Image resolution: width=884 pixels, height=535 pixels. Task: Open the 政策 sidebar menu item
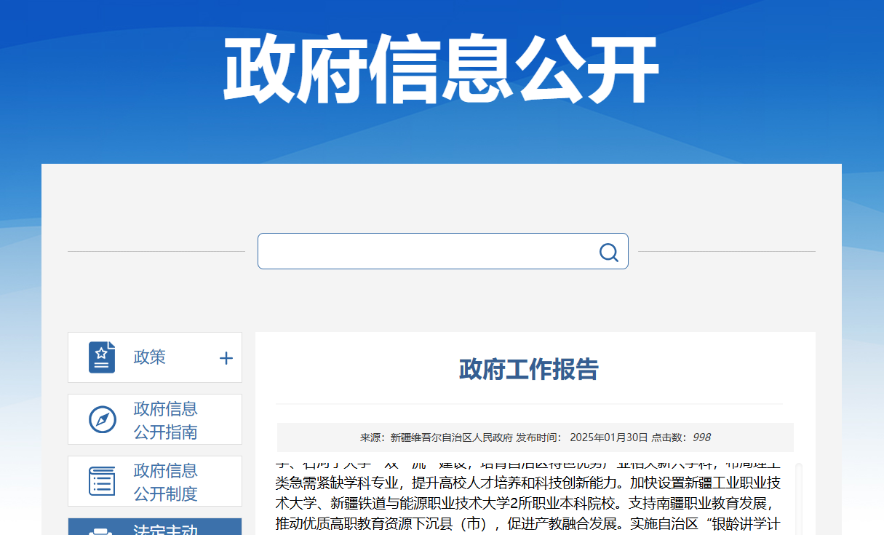pyautogui.click(x=150, y=357)
